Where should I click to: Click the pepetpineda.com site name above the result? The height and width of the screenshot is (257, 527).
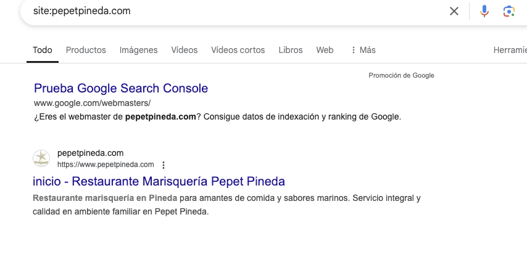tap(91, 153)
